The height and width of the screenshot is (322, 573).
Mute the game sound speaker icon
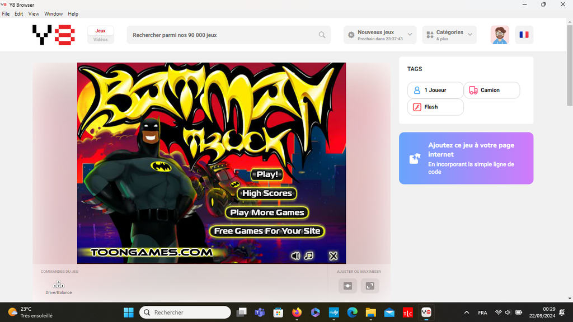point(295,256)
